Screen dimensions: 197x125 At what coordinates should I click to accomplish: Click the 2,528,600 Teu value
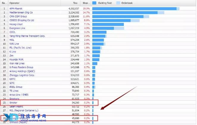pos(74,16)
